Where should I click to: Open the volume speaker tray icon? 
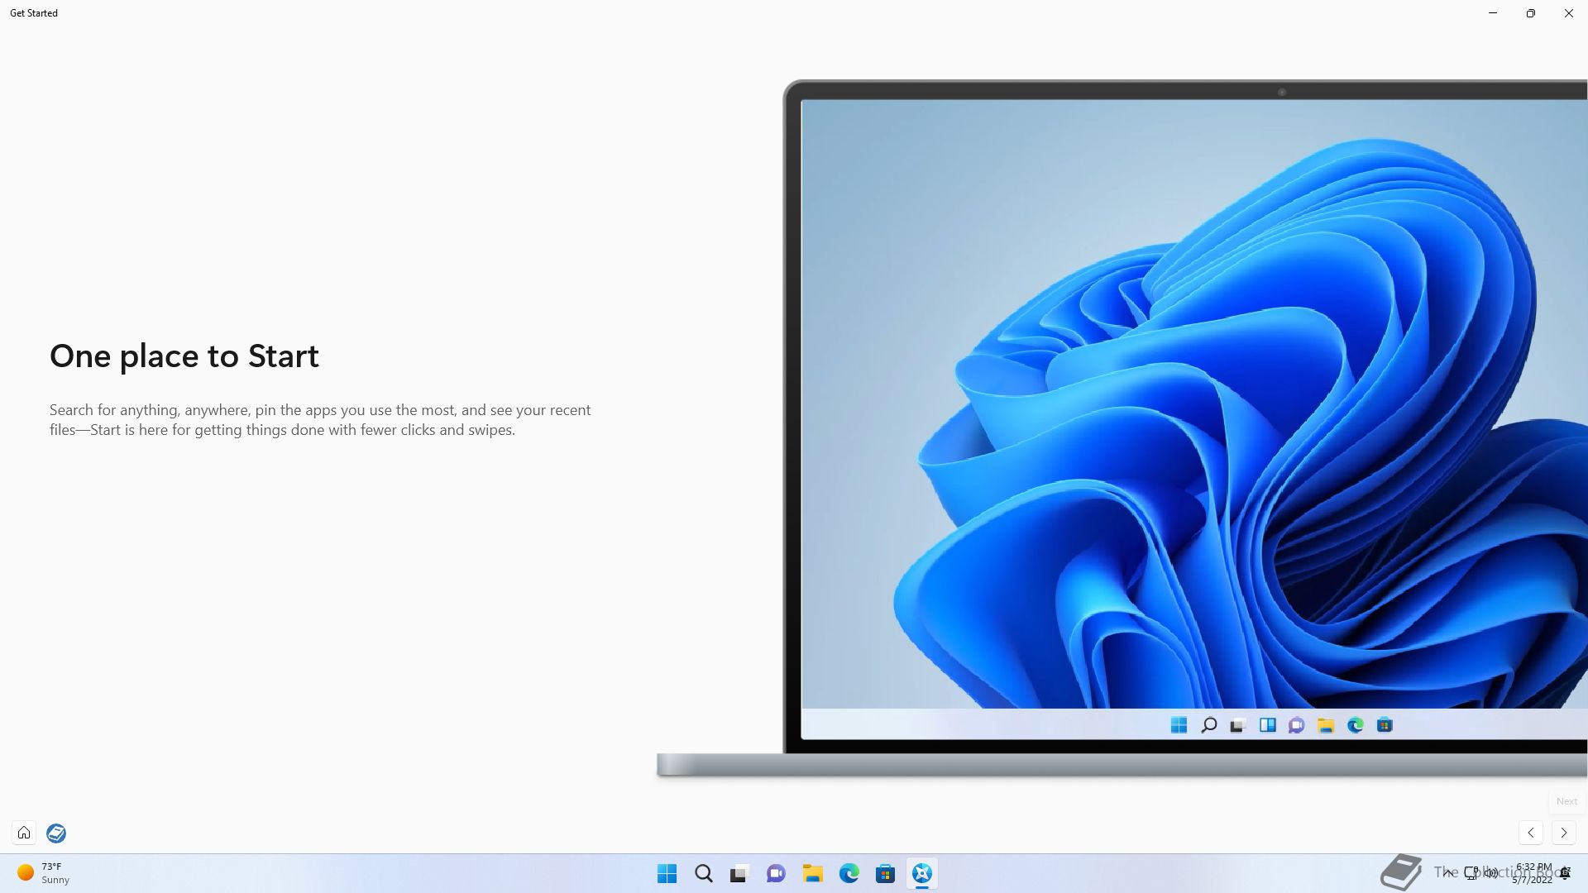pyautogui.click(x=1491, y=873)
